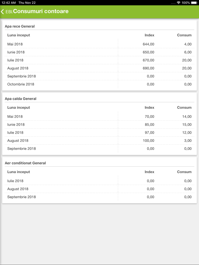199x265 pixels.
Task: Tap Luna inceput header in Aer conditionat table
Action: pos(18,172)
